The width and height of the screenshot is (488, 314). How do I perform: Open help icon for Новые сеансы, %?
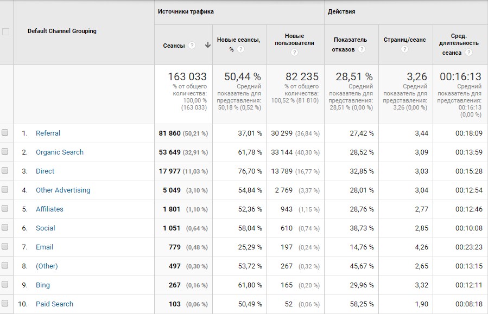point(240,49)
